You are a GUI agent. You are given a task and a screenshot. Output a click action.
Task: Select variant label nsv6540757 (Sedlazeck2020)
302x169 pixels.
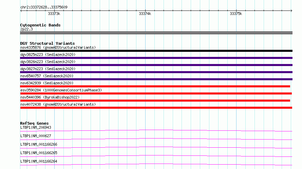point(47,76)
